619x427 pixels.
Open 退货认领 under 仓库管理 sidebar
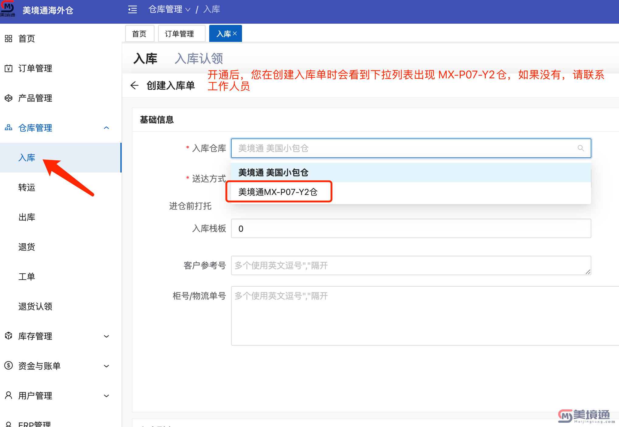click(61, 306)
